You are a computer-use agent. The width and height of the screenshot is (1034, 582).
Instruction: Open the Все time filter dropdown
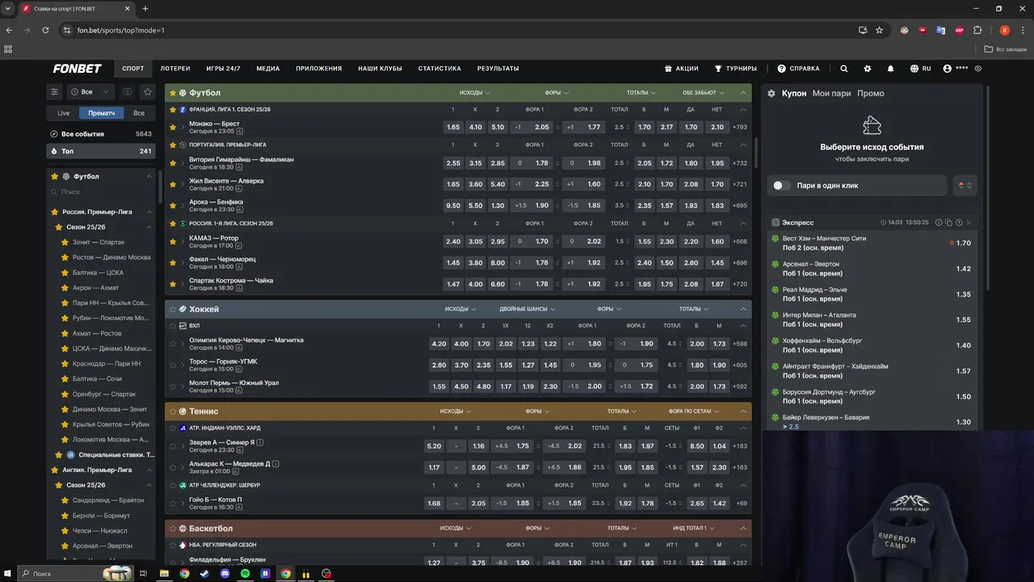(90, 91)
